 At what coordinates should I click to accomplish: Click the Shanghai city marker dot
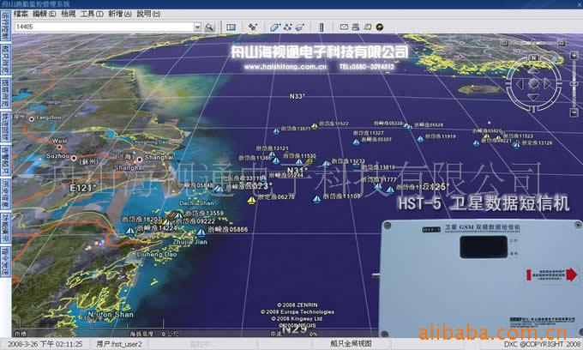pyautogui.click(x=140, y=160)
